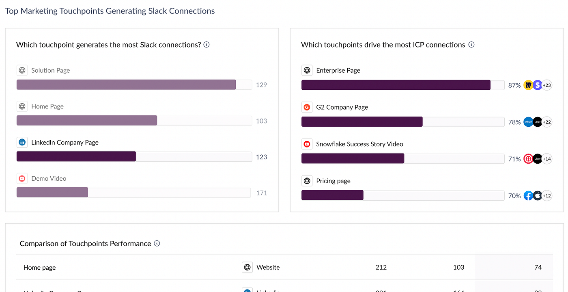The height and width of the screenshot is (292, 568).
Task: Click the Solution Page progress bar showing 129
Action: click(x=126, y=84)
